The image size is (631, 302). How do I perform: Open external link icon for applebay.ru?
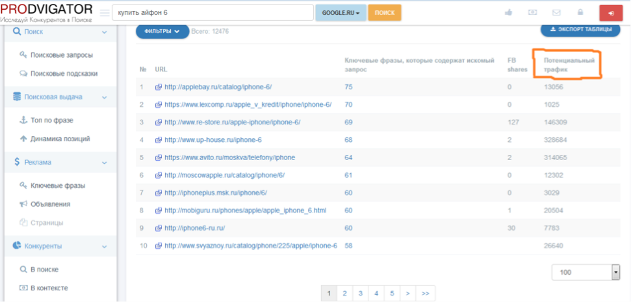pyautogui.click(x=158, y=87)
